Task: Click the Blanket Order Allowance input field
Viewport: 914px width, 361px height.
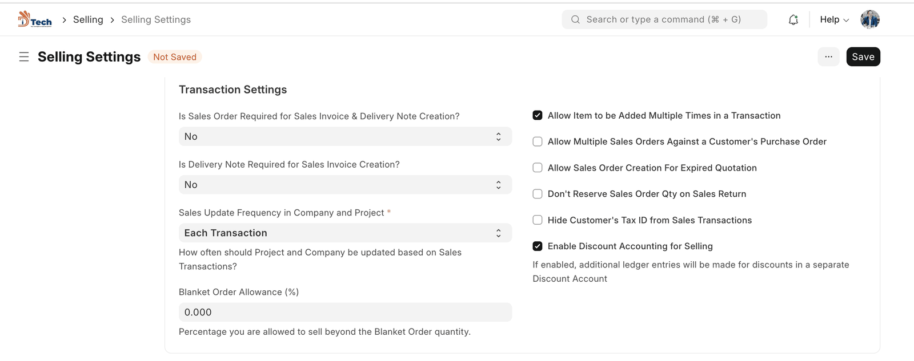Action: coord(345,313)
